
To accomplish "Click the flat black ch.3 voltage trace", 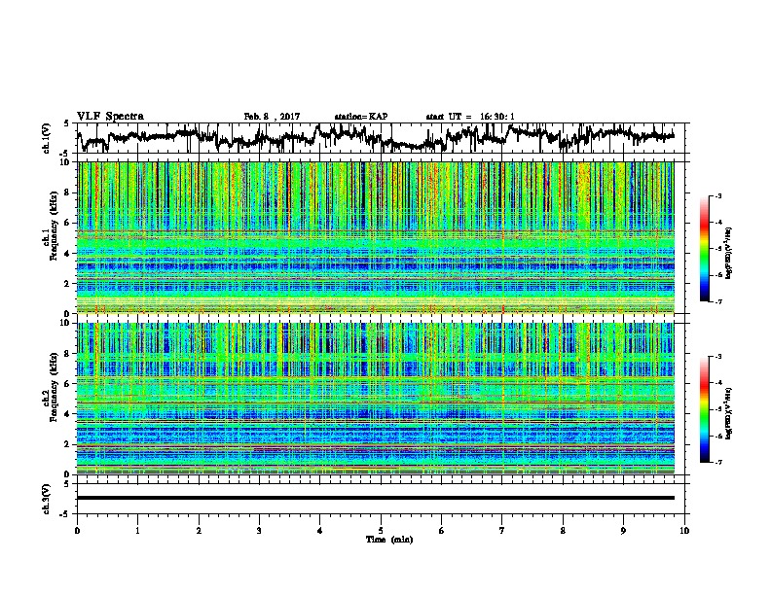I will [376, 498].
